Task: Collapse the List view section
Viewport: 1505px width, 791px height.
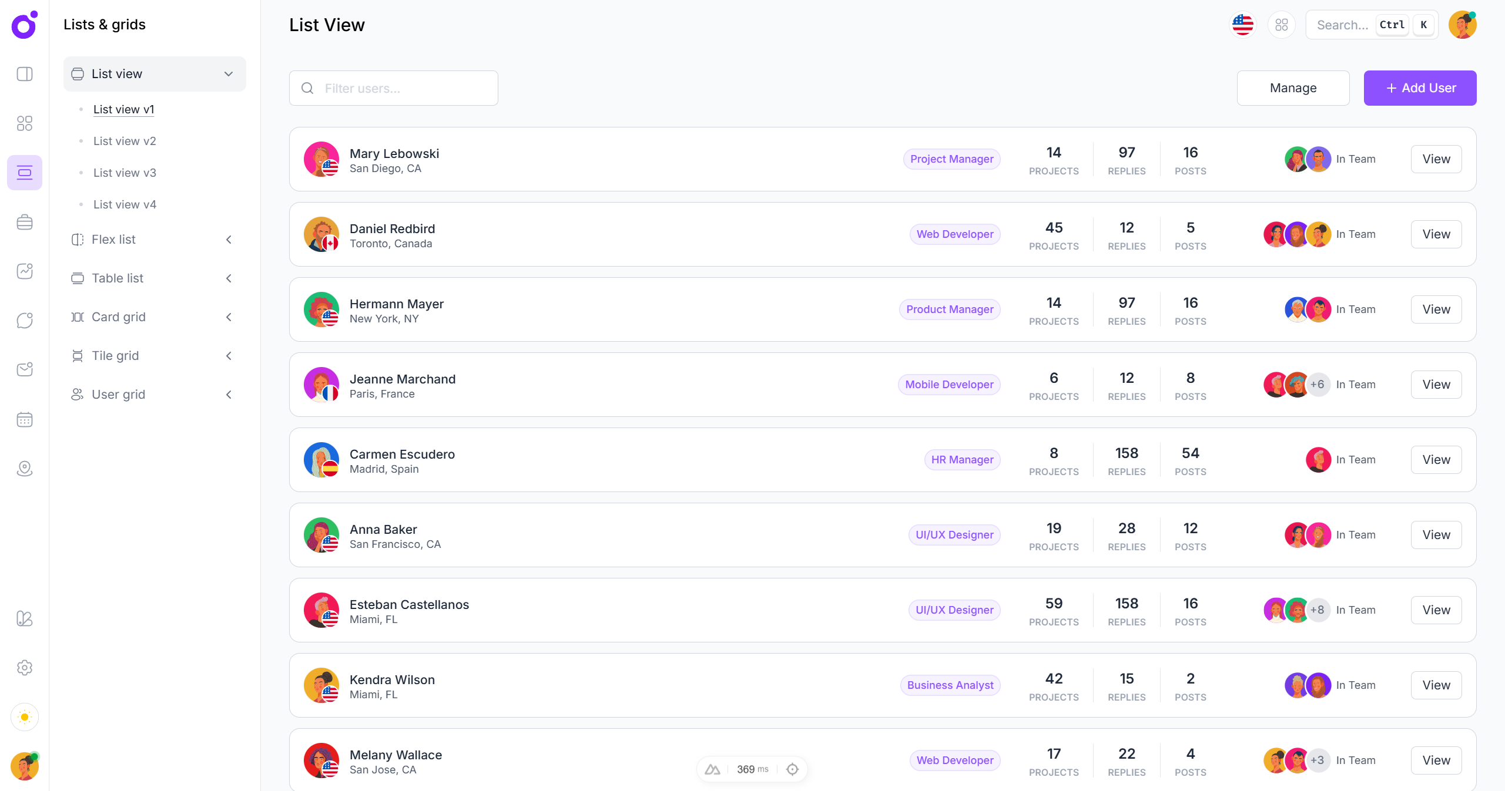Action: pos(229,74)
